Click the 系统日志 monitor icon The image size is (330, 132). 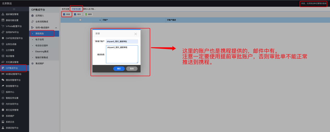point(3,122)
